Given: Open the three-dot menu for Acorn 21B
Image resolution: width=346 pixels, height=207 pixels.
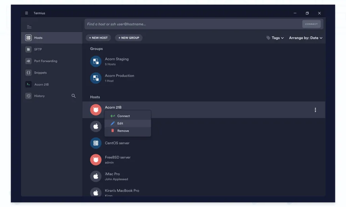Looking at the screenshot, I should click(315, 110).
